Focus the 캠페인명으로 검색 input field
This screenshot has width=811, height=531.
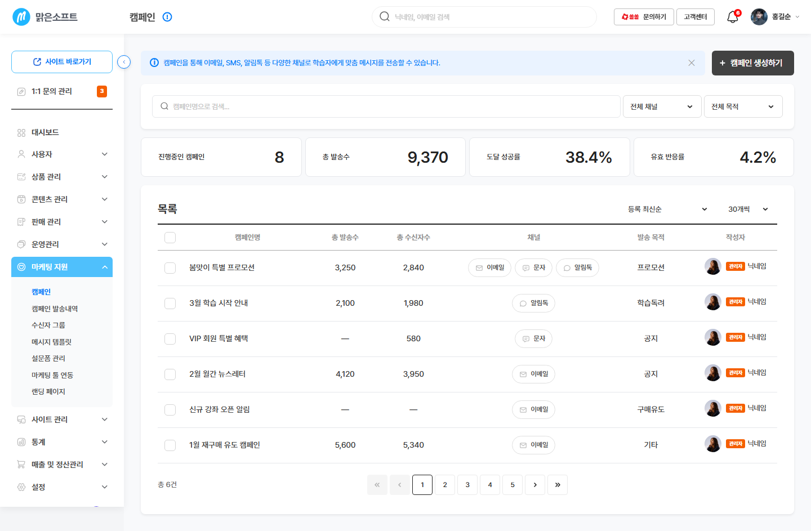[x=386, y=106]
